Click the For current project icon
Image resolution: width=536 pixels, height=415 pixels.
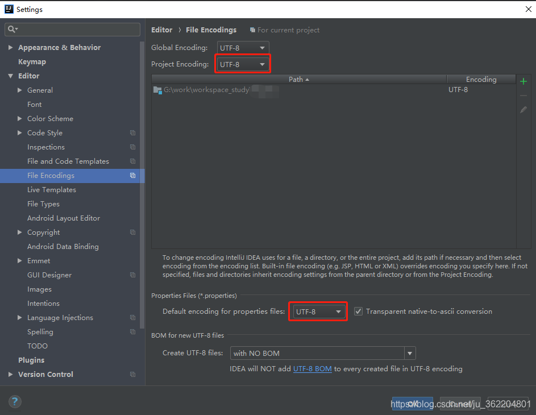(x=251, y=30)
